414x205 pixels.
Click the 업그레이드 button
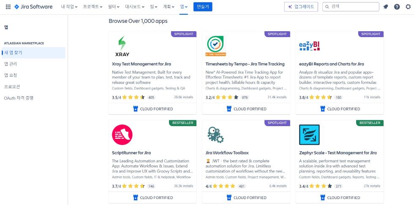301,7
